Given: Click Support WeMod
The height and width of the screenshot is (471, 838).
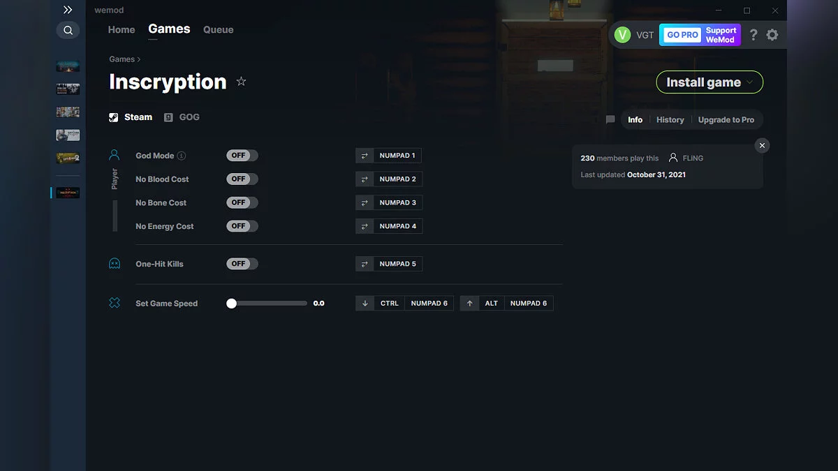Looking at the screenshot, I should (x=721, y=34).
